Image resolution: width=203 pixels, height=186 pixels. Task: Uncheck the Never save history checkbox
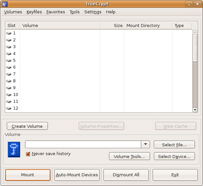click(x=28, y=154)
